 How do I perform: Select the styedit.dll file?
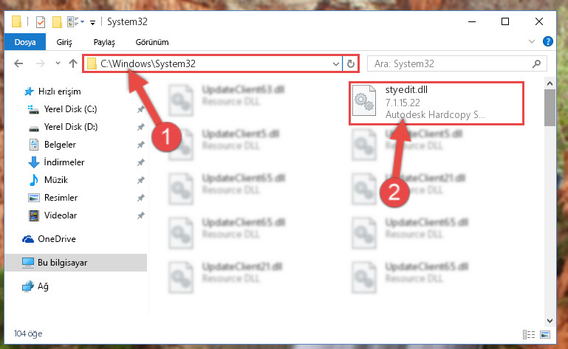(436, 103)
